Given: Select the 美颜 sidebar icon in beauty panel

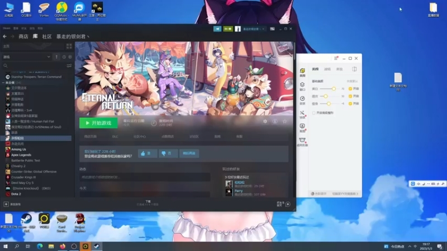Looking at the screenshot, I should point(302,73).
